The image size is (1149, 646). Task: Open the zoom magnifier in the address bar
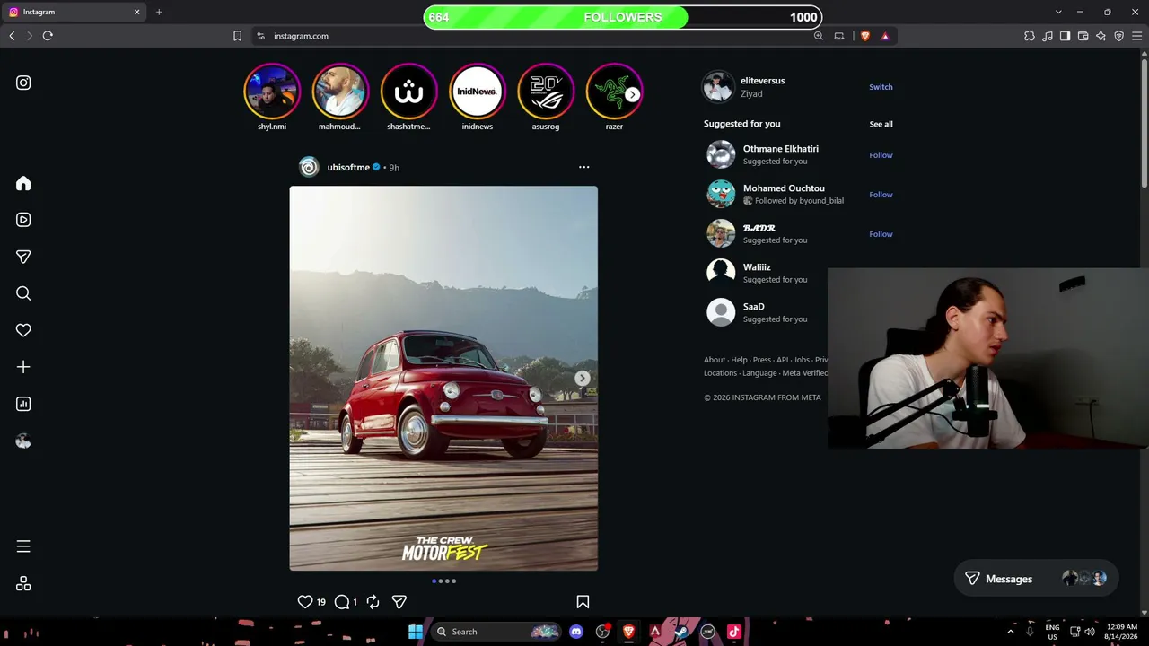point(819,36)
